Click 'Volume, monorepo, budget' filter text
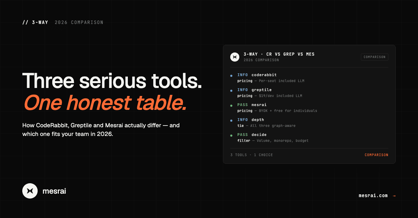 pos(282,141)
